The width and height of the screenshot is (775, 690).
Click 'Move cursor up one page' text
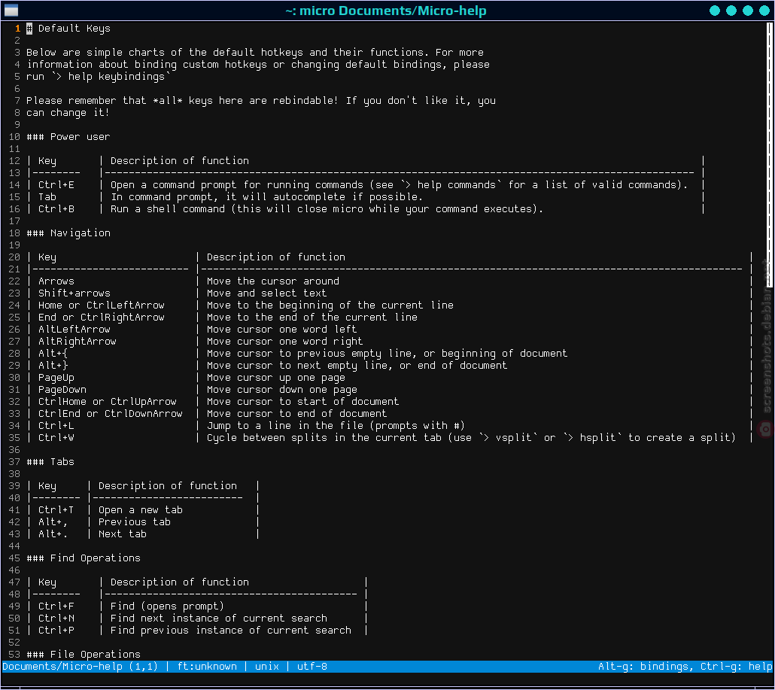[x=276, y=378]
